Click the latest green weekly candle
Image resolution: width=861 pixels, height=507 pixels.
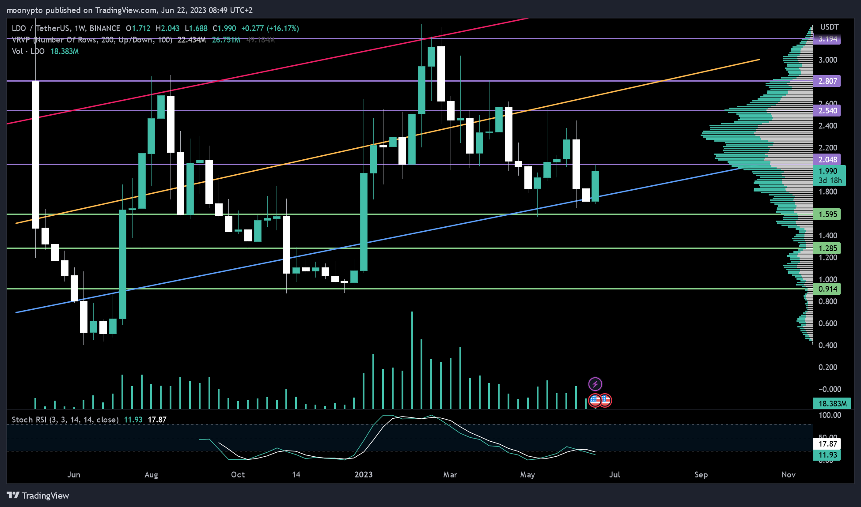point(595,186)
